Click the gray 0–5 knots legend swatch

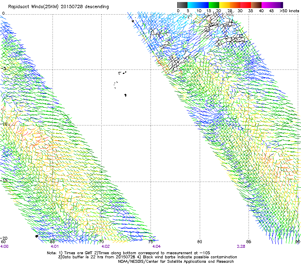182,5
